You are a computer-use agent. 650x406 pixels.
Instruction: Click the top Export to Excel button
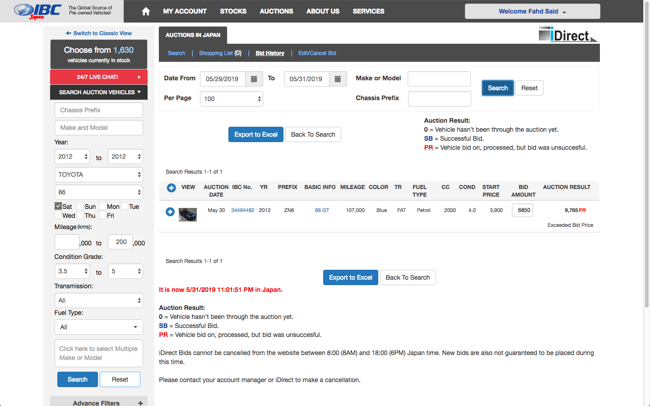coord(256,134)
